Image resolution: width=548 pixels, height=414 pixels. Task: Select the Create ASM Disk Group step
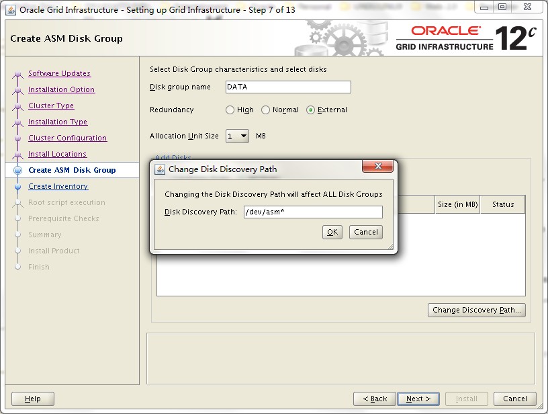pyautogui.click(x=72, y=170)
